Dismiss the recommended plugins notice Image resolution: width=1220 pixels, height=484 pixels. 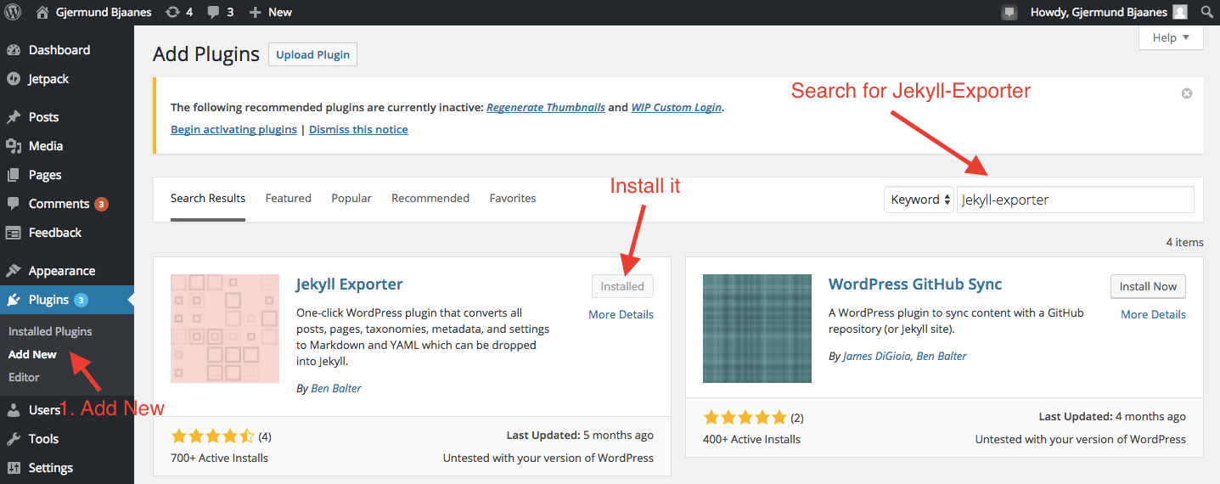coord(1187,93)
